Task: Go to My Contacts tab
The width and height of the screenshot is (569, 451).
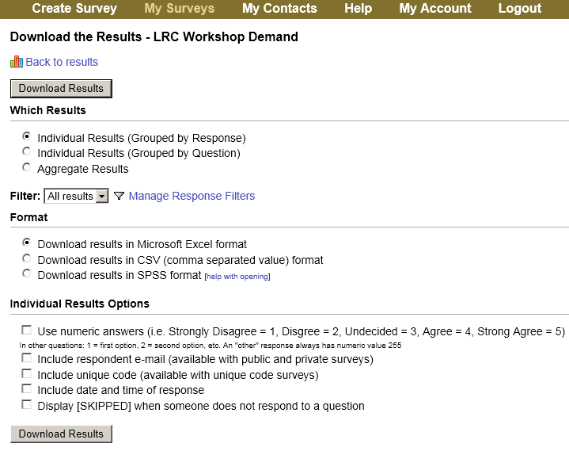Action: [279, 9]
